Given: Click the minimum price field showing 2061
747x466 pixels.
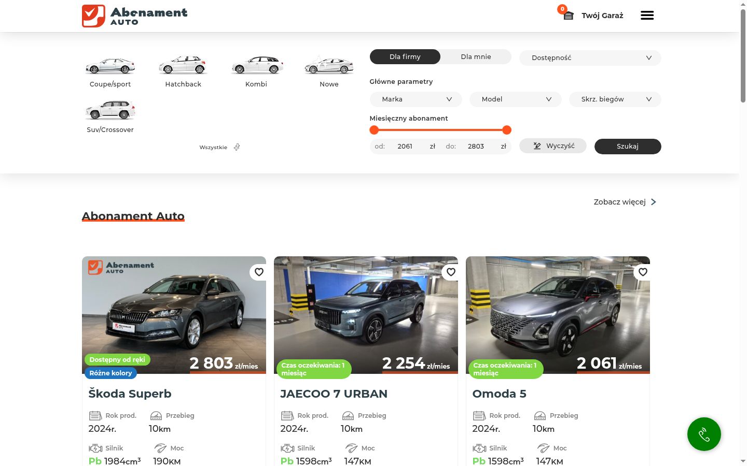Looking at the screenshot, I should pos(405,147).
